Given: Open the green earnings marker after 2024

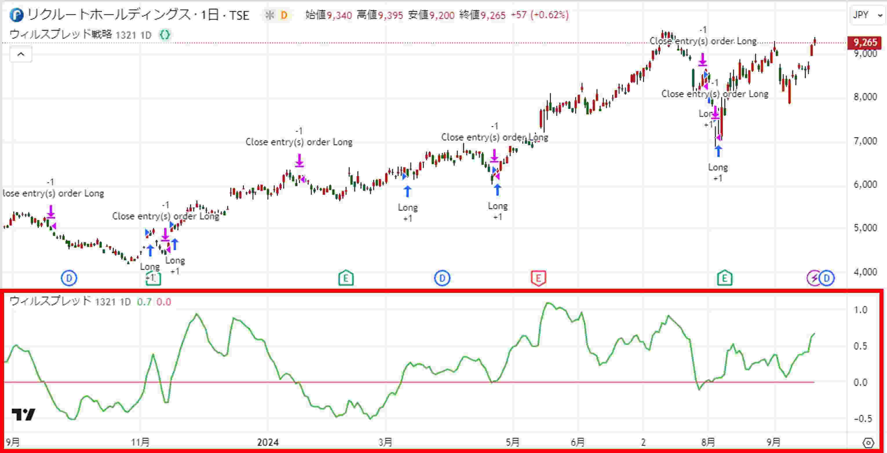Looking at the screenshot, I should point(346,278).
